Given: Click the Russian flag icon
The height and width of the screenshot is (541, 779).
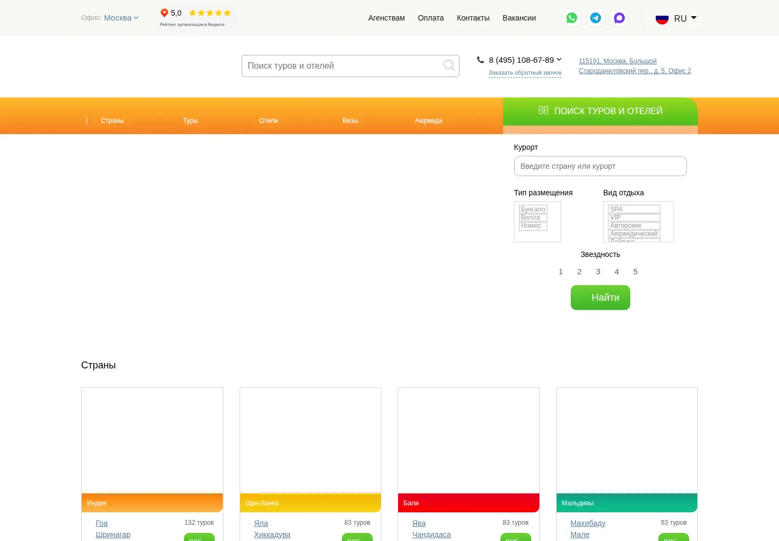Looking at the screenshot, I should click(x=662, y=18).
